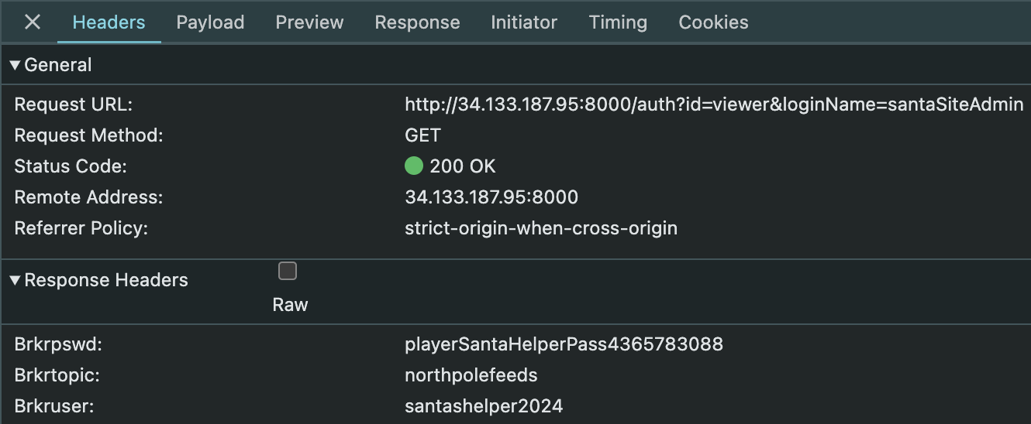Click the santashelper2024 Brkruser value
This screenshot has width=1031, height=424.
click(484, 405)
